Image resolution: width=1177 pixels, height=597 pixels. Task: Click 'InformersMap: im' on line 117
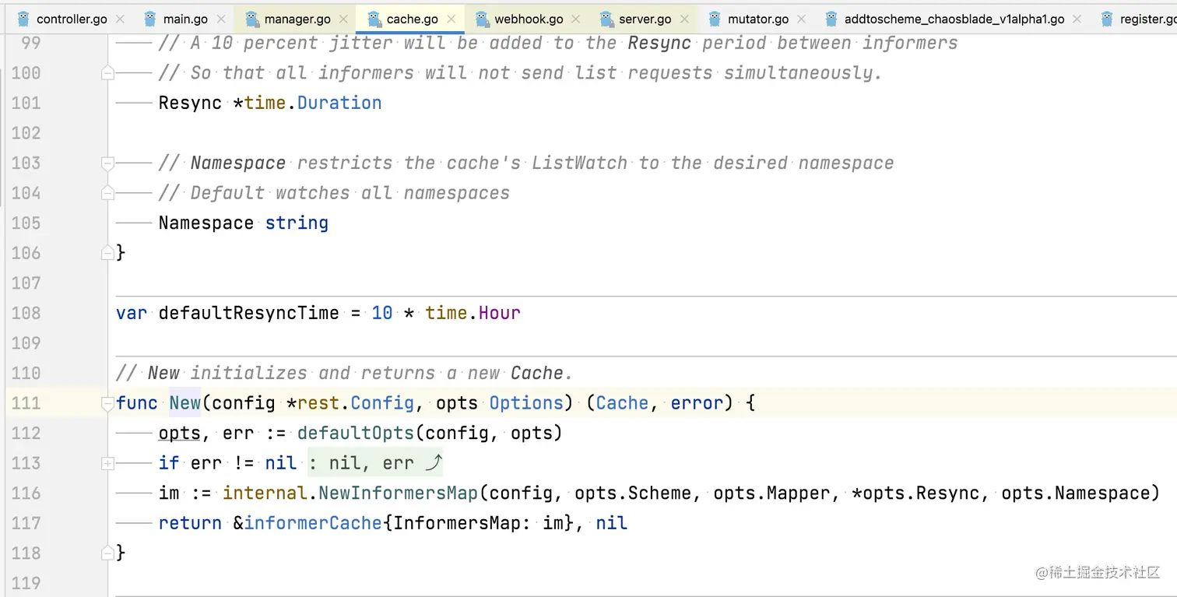pos(478,523)
